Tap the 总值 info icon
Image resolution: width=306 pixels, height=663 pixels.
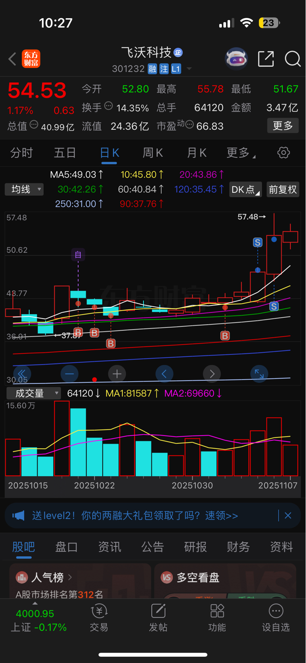coord(34,125)
